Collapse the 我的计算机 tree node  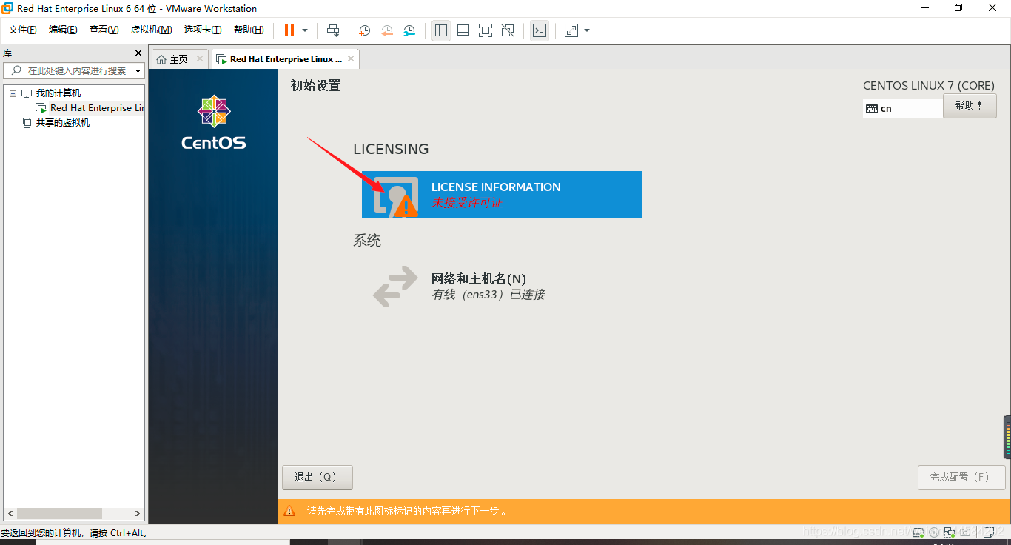[x=13, y=93]
